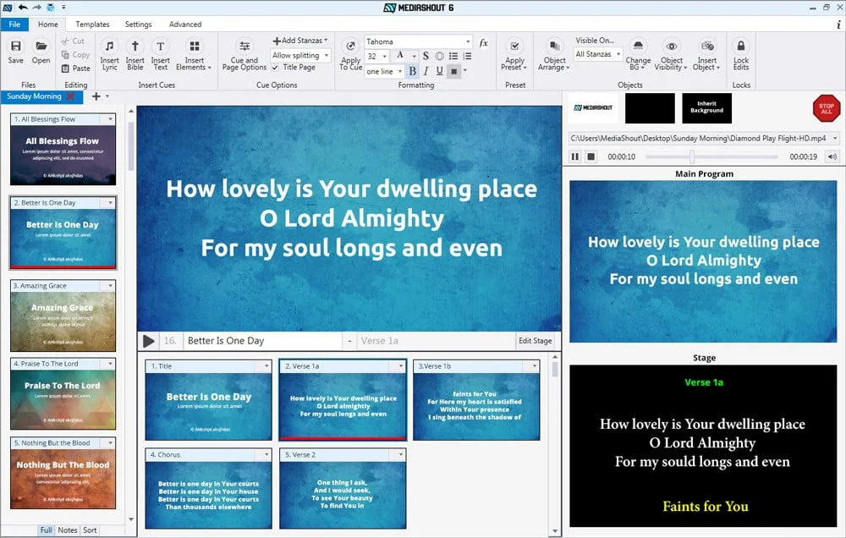Switch to Notes view below cue list

(x=68, y=530)
